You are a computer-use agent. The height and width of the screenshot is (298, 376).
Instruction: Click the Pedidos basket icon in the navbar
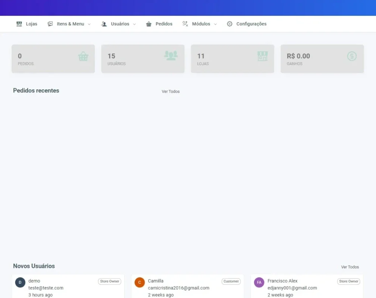[149, 24]
